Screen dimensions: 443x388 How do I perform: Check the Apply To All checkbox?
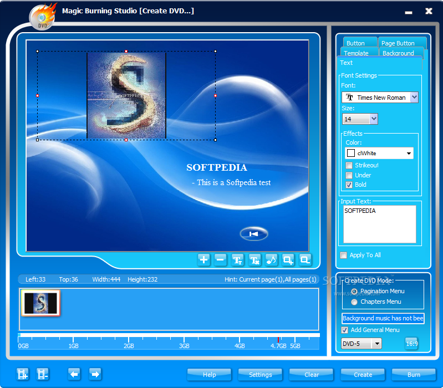tap(344, 256)
